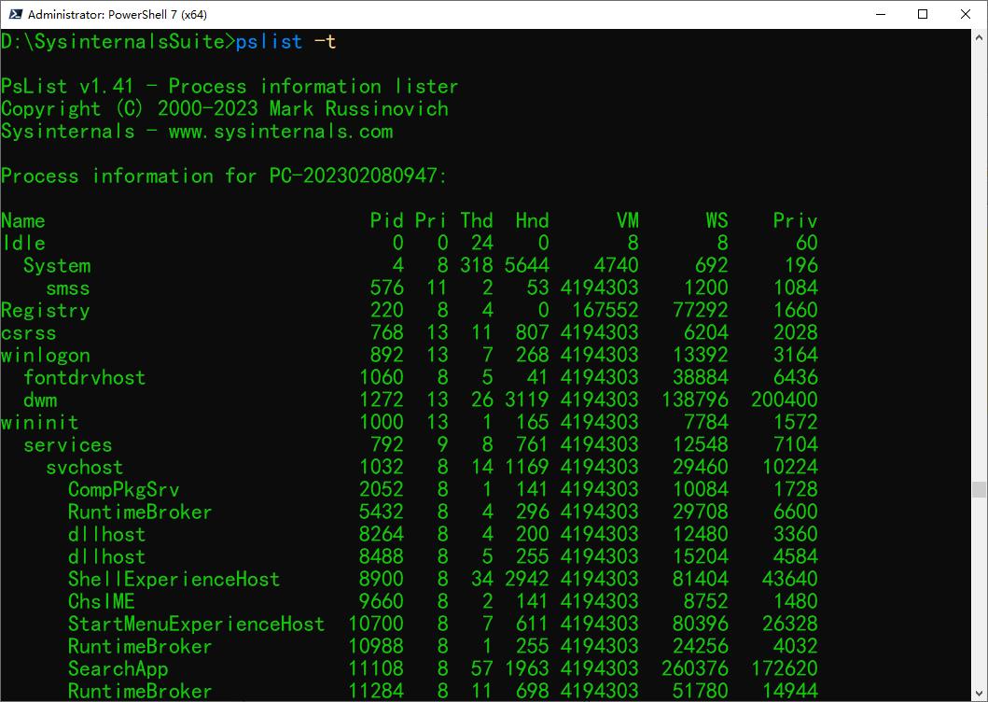Click dllhost with Pid 8488
The height and width of the screenshot is (702, 988).
click(107, 557)
